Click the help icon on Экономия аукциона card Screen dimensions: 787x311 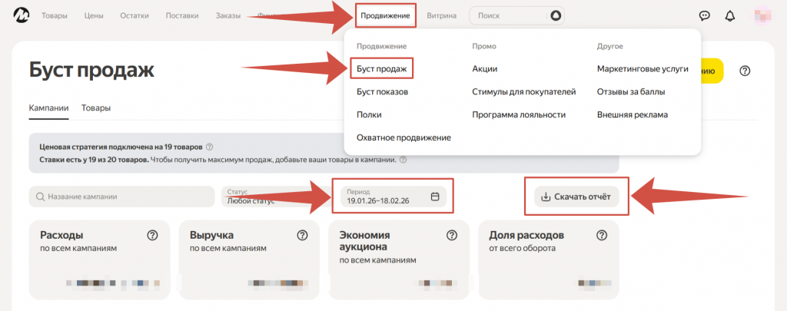click(452, 235)
